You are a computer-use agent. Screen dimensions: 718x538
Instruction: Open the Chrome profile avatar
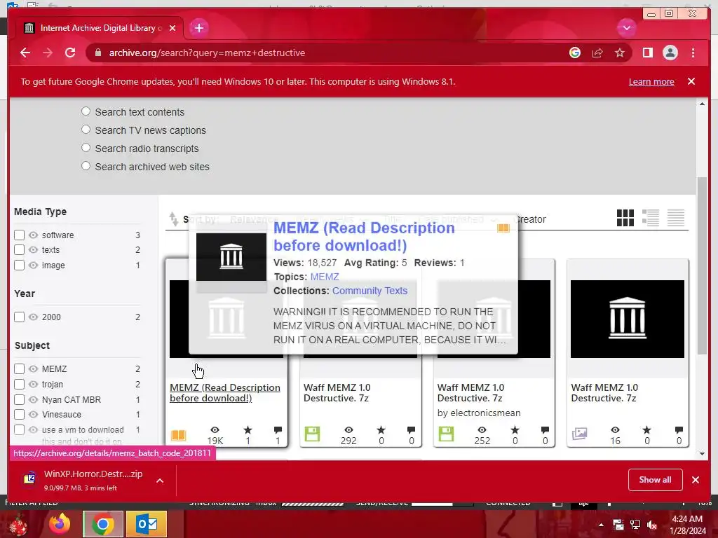[x=670, y=53]
